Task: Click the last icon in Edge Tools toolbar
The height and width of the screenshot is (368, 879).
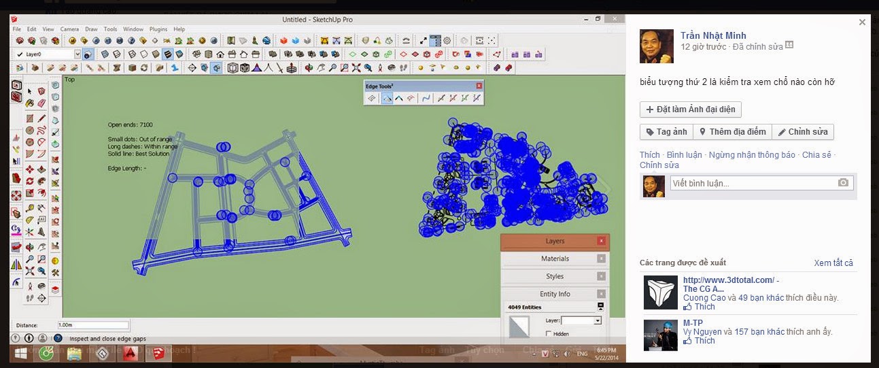Action: point(477,98)
